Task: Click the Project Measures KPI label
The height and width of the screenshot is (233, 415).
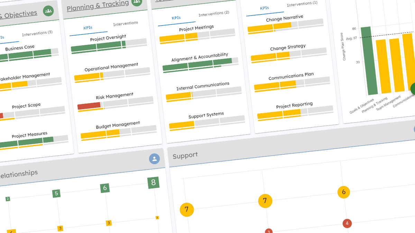Action: point(30,135)
